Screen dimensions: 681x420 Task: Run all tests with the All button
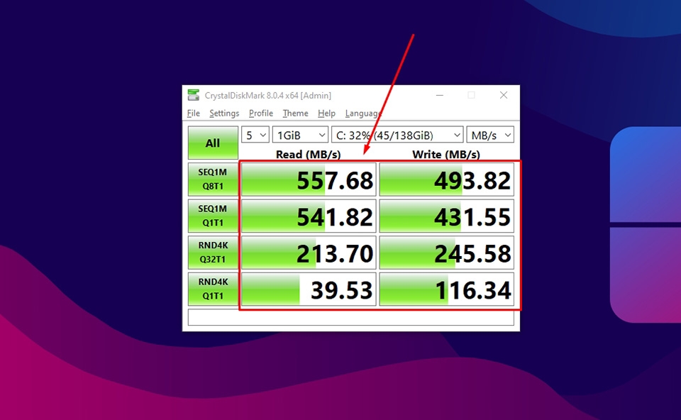[x=211, y=142]
